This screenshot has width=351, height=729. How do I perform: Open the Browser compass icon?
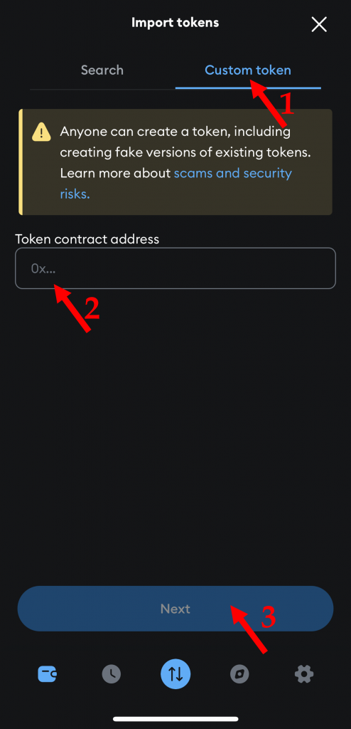(239, 673)
